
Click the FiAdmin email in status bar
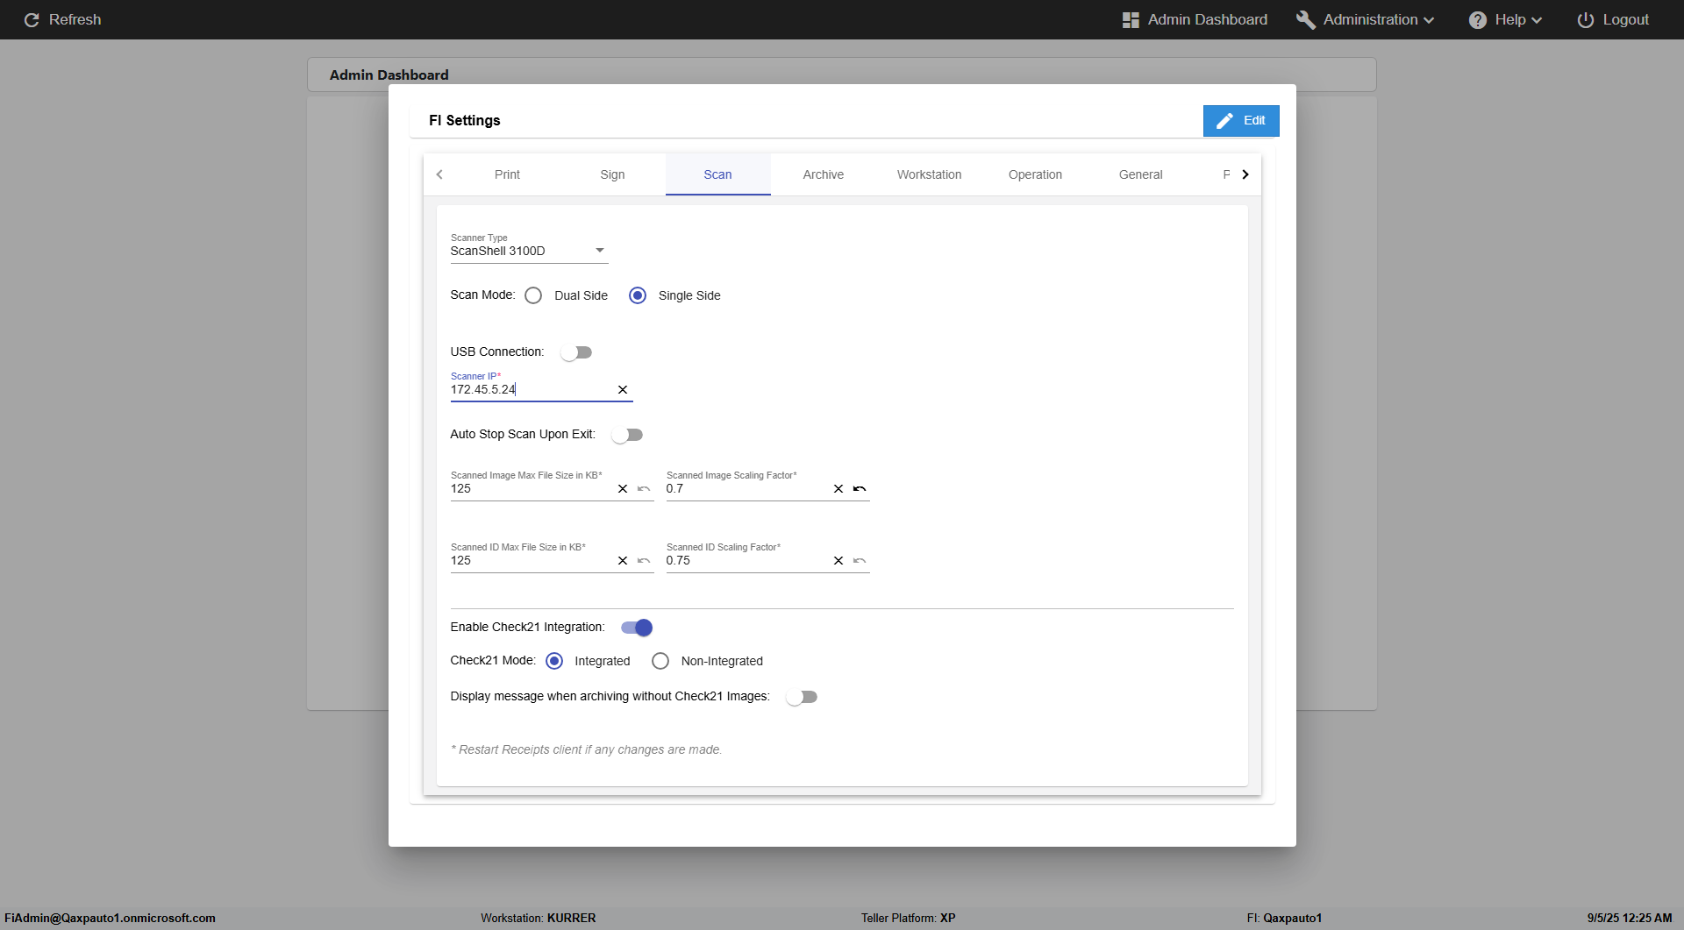[110, 919]
